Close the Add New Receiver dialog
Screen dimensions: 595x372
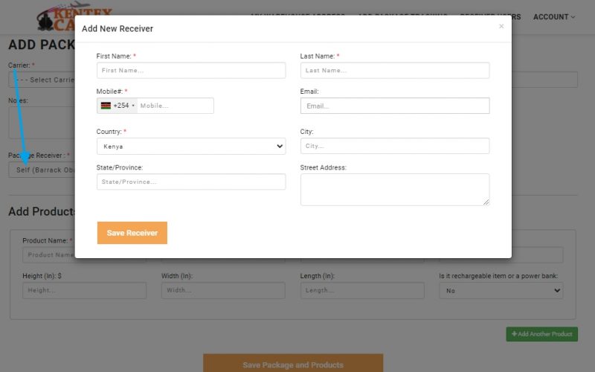click(x=501, y=26)
